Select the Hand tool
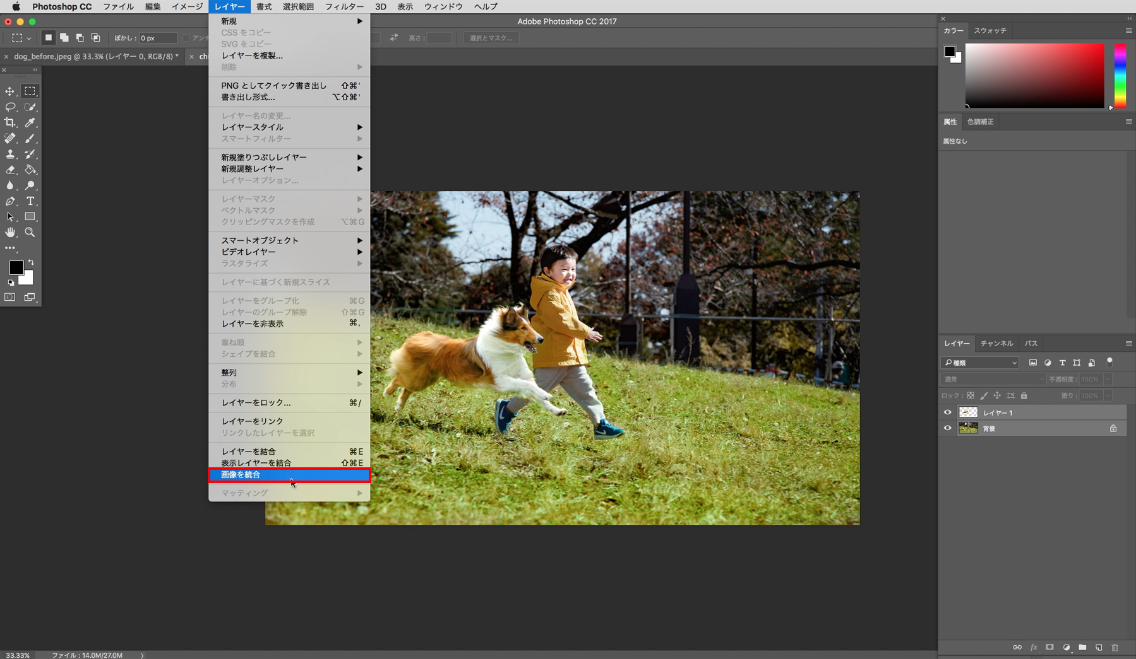1136x659 pixels. [x=10, y=232]
